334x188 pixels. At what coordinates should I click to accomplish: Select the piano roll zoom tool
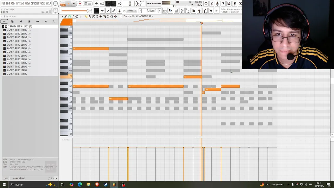coord(112,16)
